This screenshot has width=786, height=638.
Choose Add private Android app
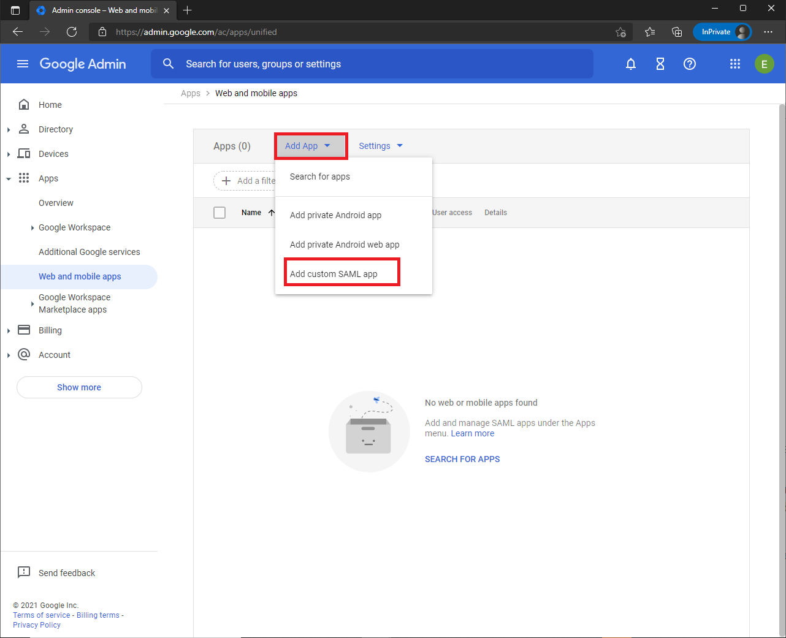point(354,215)
